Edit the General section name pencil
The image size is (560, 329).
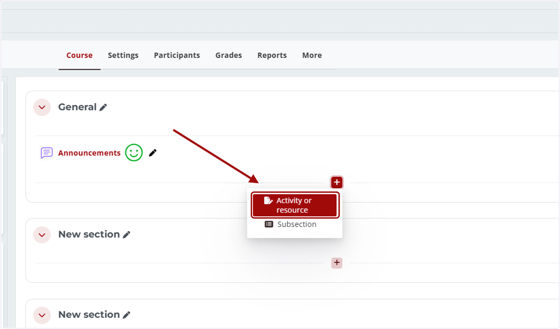103,108
